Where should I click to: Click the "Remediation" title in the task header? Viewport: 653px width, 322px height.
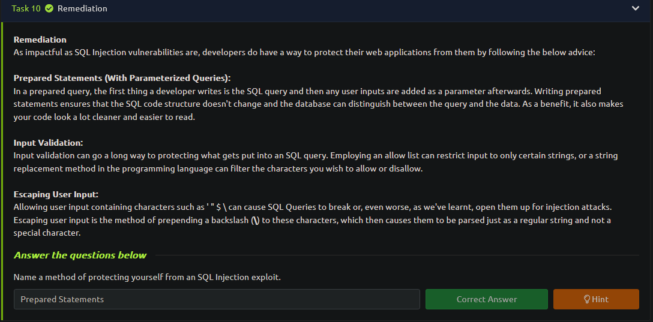82,8
